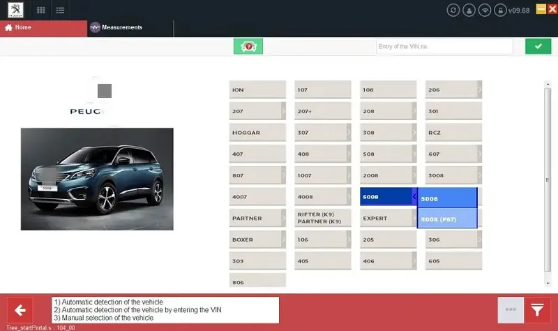The image size is (558, 331).
Task: Select the 108 model button
Action: (389, 89)
